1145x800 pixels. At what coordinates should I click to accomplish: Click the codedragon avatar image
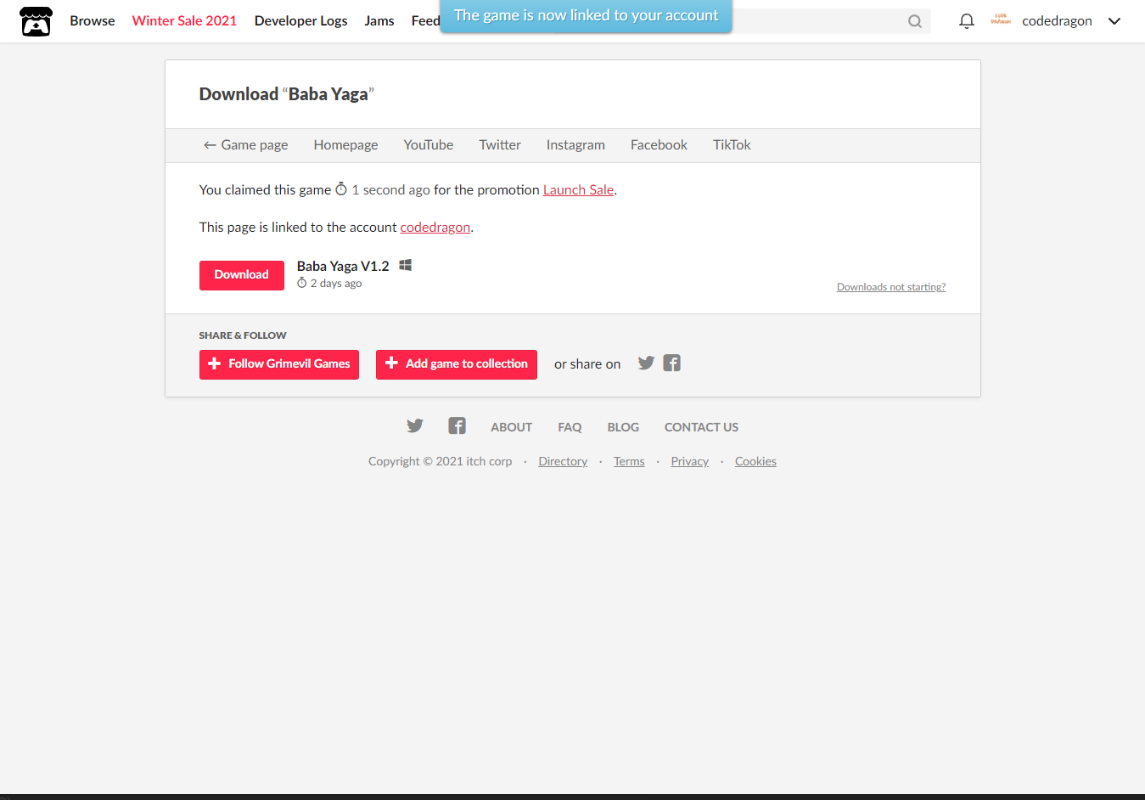click(1001, 20)
